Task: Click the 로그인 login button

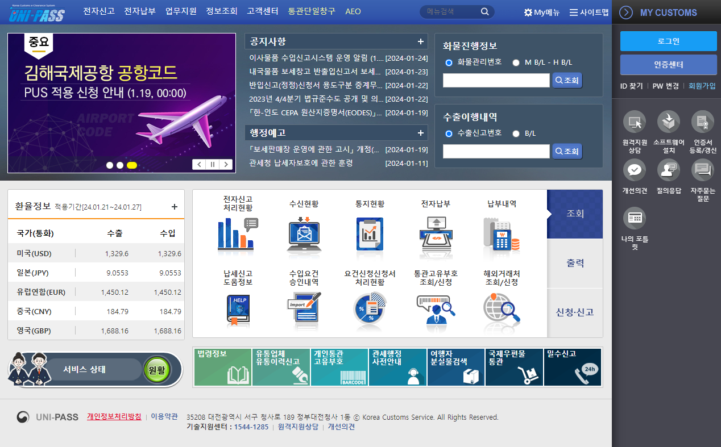Action: pos(668,40)
